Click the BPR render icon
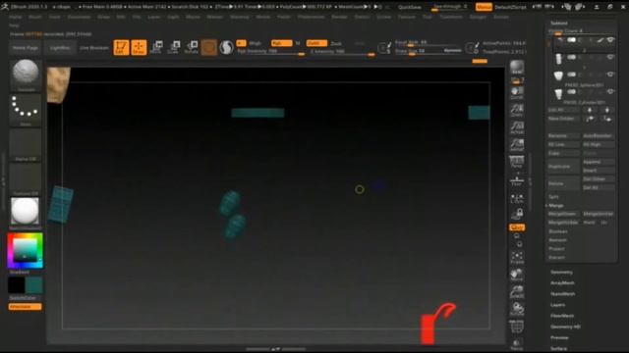Image resolution: width=629 pixels, height=353 pixels. point(517,68)
